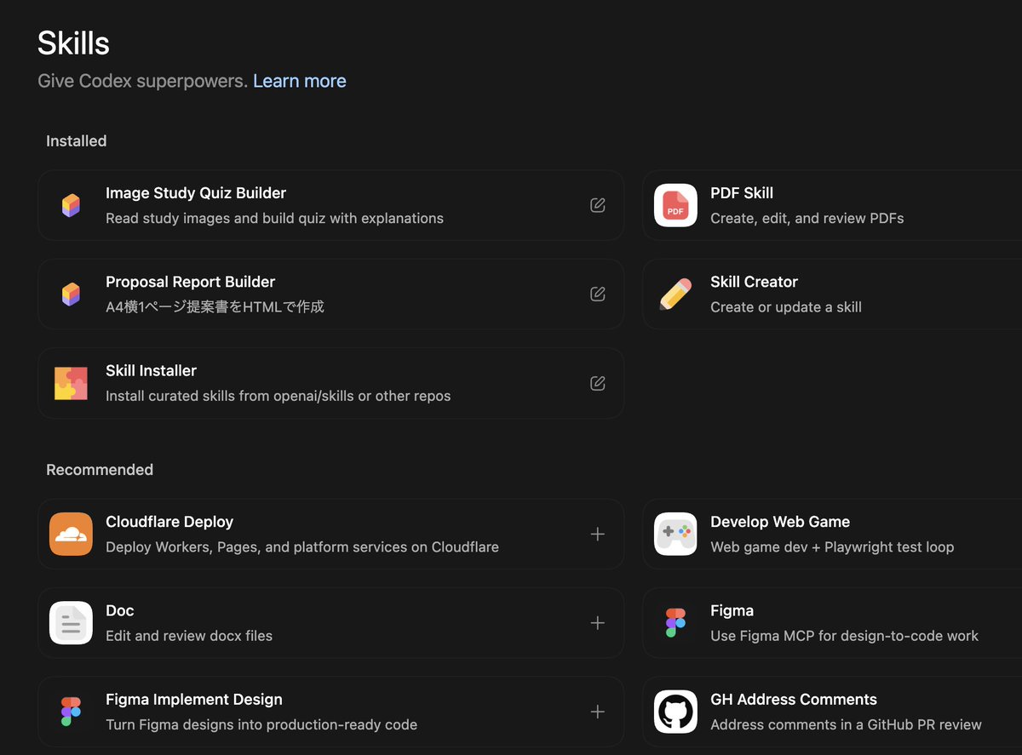1022x755 pixels.
Task: Click 'Read study images and build quiz' description
Action: point(274,219)
